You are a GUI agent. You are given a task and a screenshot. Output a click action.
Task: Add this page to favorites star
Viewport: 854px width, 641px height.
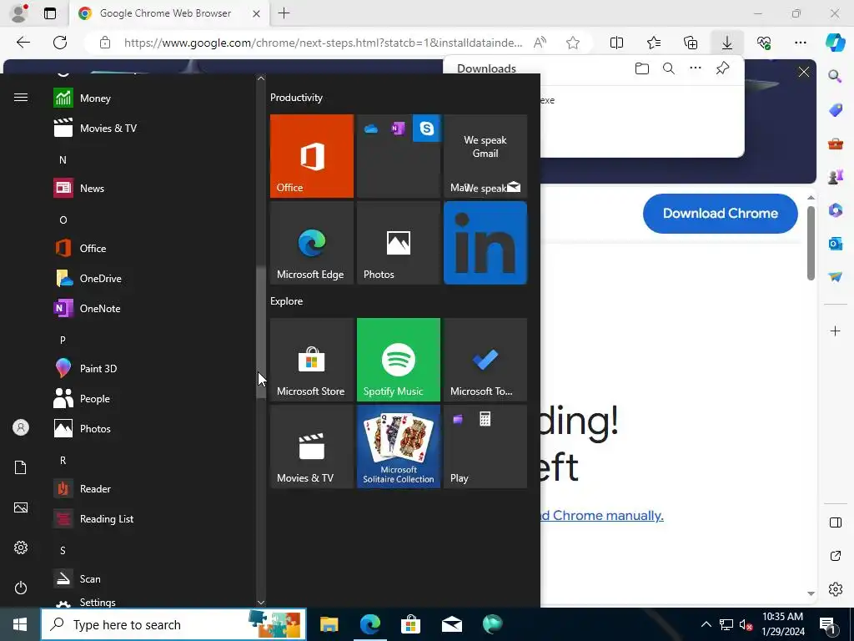(572, 43)
